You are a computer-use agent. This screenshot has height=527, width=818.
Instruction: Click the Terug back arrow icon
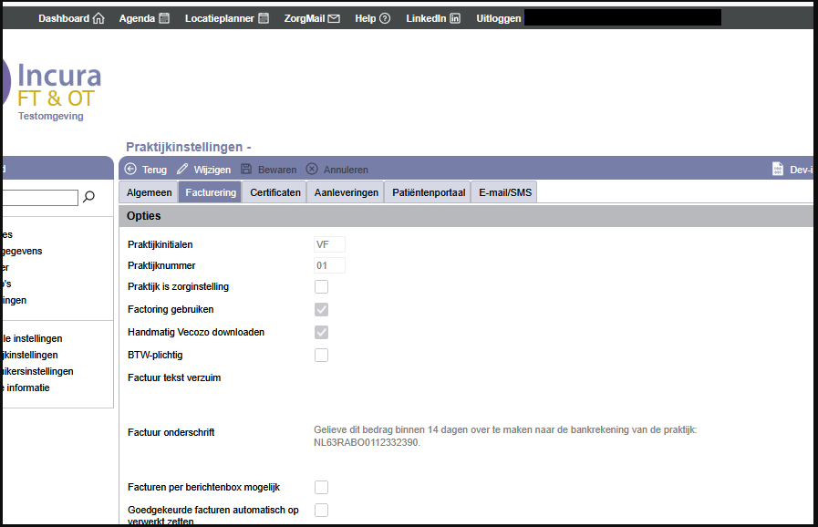click(130, 170)
